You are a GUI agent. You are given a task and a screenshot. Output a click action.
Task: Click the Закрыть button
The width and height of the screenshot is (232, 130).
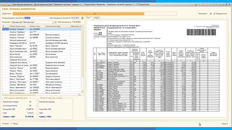(x=225, y=123)
